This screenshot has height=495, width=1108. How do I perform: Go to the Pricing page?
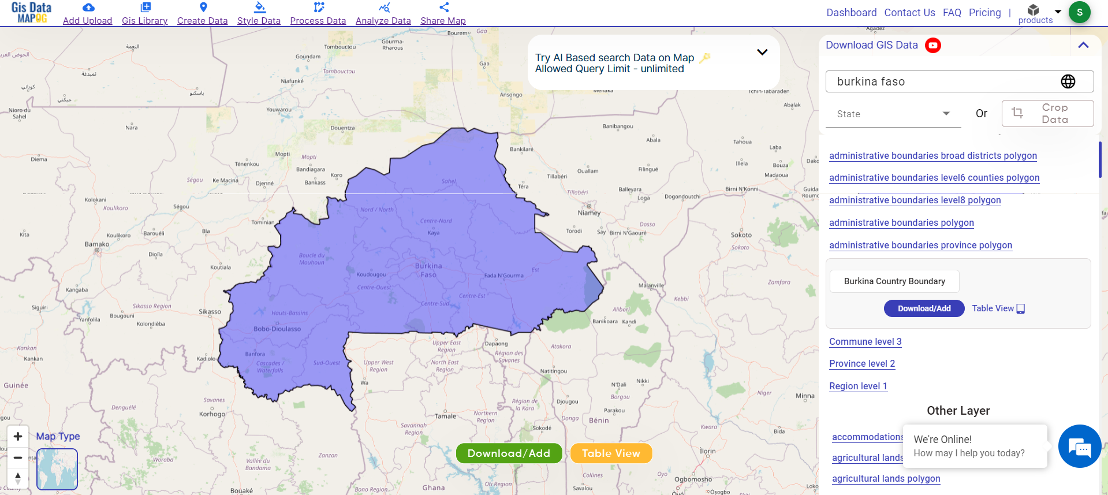point(984,13)
